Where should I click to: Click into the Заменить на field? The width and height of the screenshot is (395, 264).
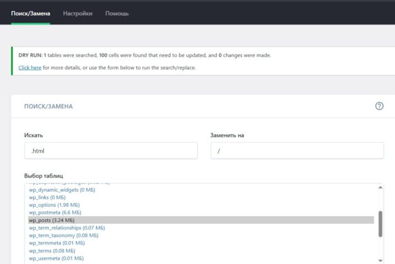click(x=296, y=151)
